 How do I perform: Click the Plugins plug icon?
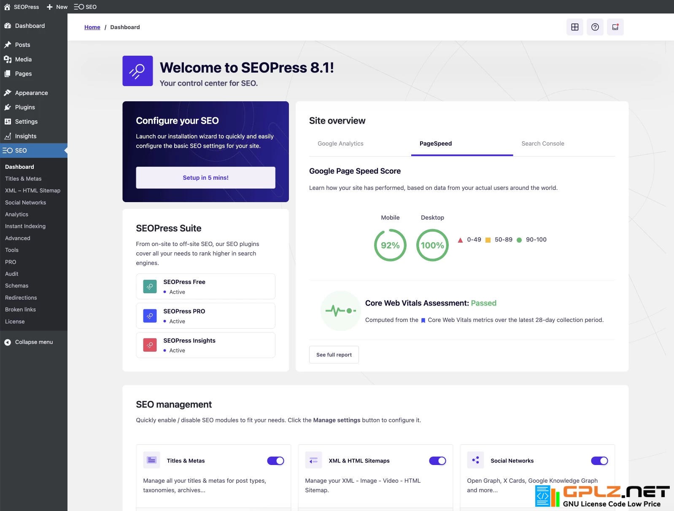[8, 107]
